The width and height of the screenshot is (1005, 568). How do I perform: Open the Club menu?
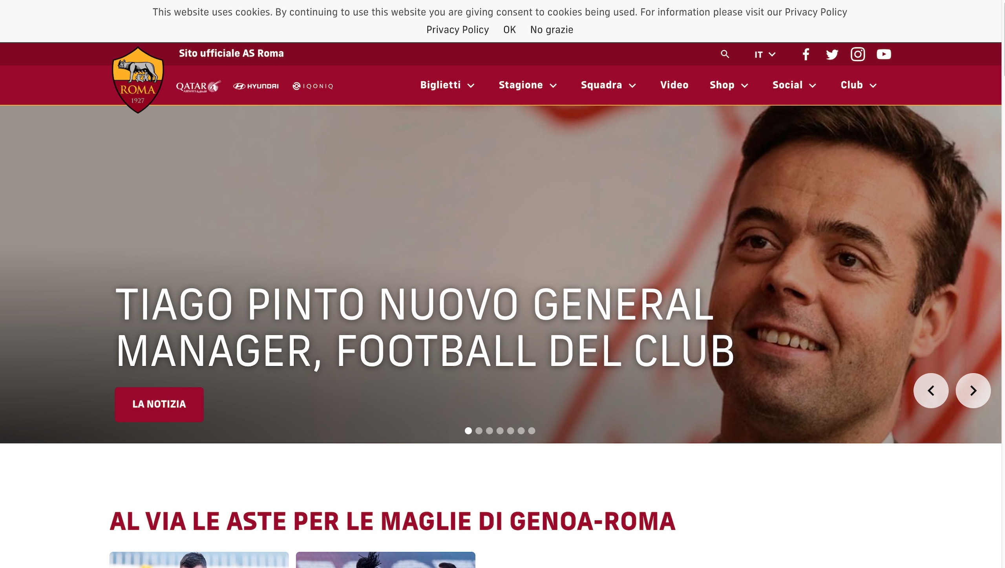point(859,85)
